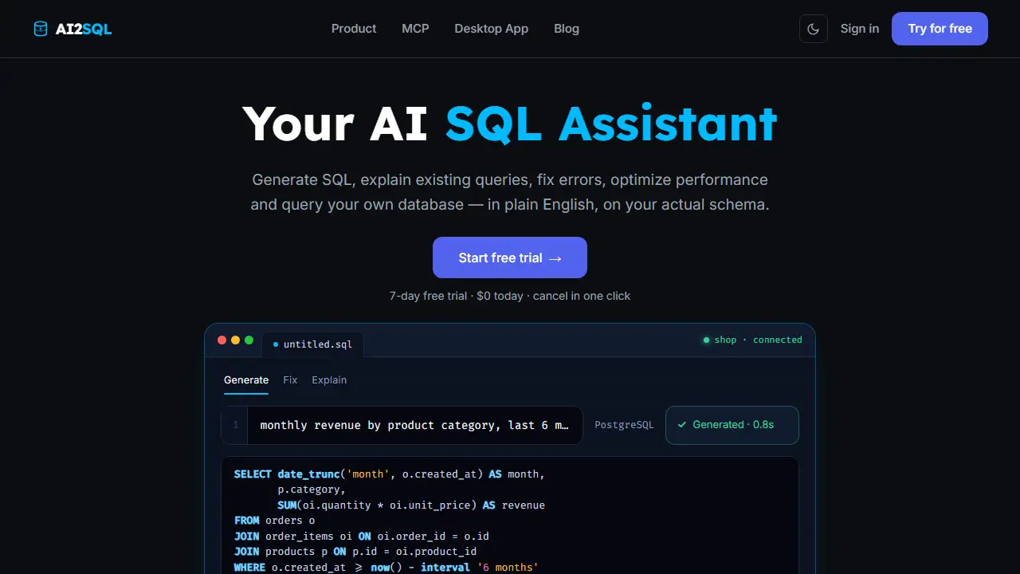Click the Start free trial button
The height and width of the screenshot is (574, 1020).
point(510,258)
